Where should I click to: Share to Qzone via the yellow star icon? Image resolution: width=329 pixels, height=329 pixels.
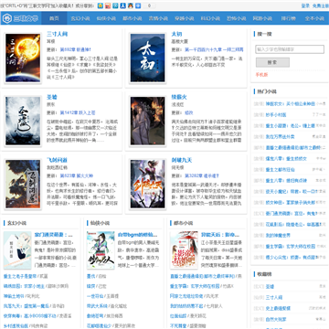click(x=101, y=5)
